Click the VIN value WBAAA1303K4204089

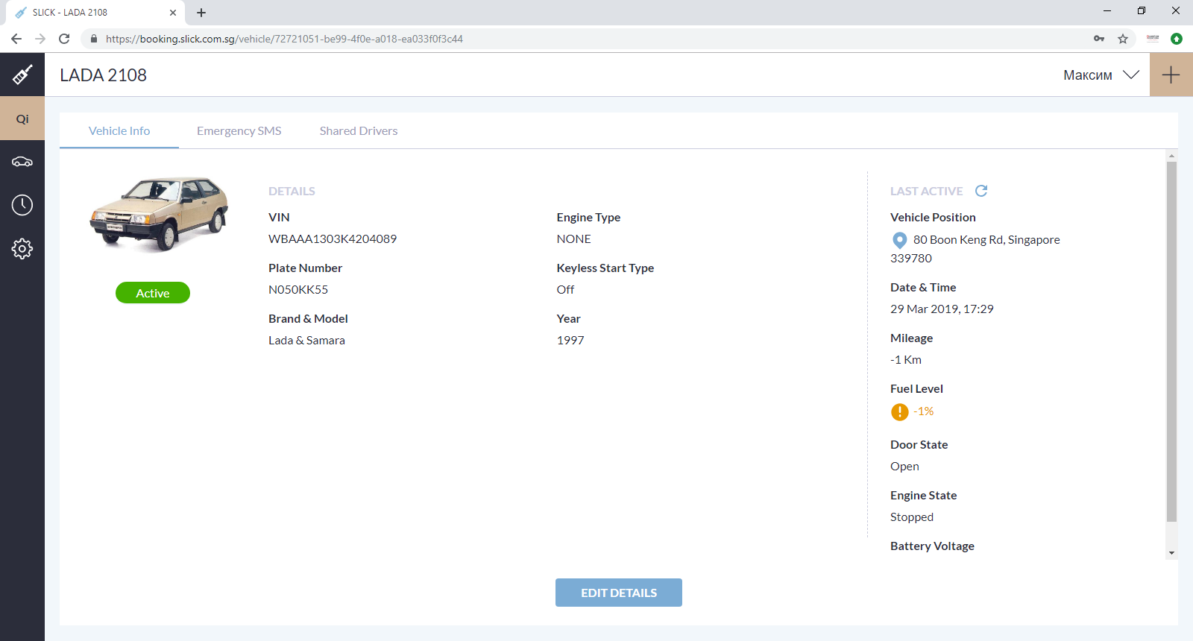click(x=333, y=239)
